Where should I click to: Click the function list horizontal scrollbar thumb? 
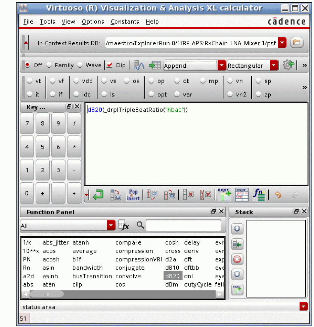[47, 294]
